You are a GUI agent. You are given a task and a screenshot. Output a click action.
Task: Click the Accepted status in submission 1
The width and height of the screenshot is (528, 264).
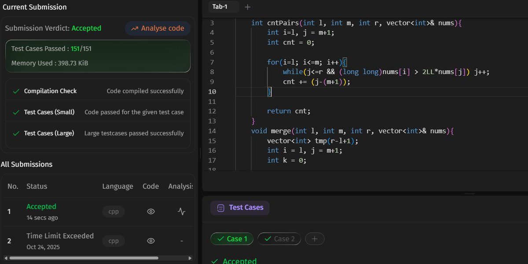coord(41,206)
